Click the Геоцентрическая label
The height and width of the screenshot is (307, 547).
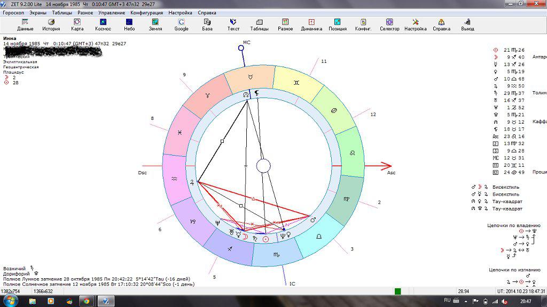[x=21, y=67]
